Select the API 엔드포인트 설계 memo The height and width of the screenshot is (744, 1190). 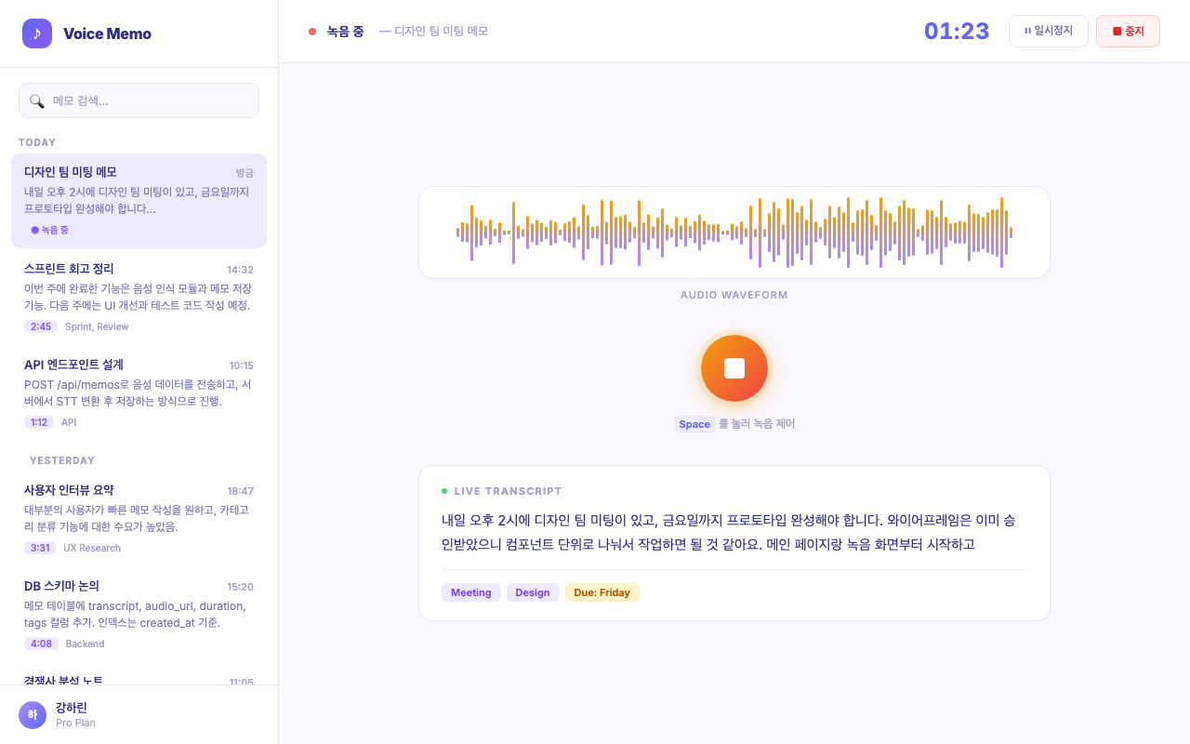139,391
